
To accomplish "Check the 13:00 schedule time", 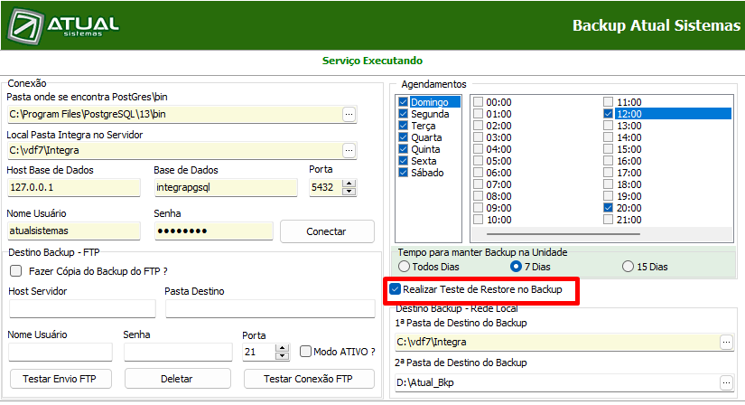I will pyautogui.click(x=608, y=126).
